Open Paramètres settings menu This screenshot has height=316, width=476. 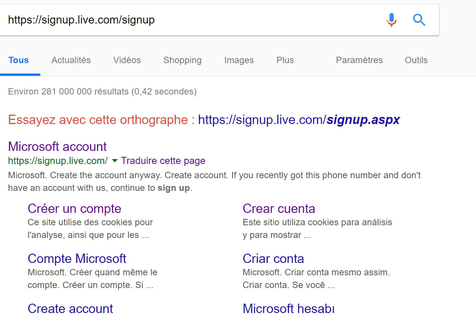coord(359,60)
